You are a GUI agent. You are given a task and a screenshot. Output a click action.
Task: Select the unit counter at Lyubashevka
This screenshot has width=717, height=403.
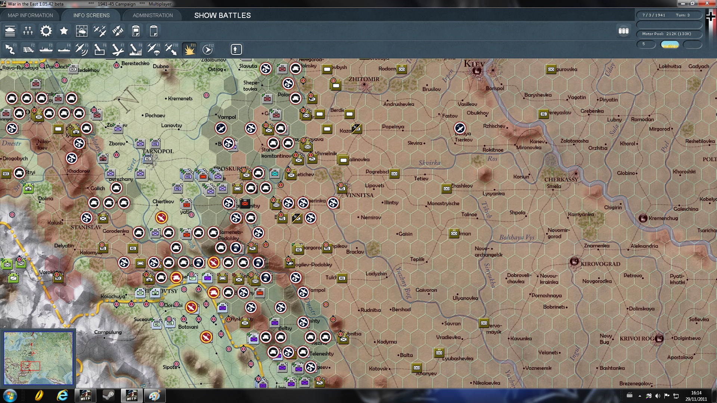click(x=439, y=353)
